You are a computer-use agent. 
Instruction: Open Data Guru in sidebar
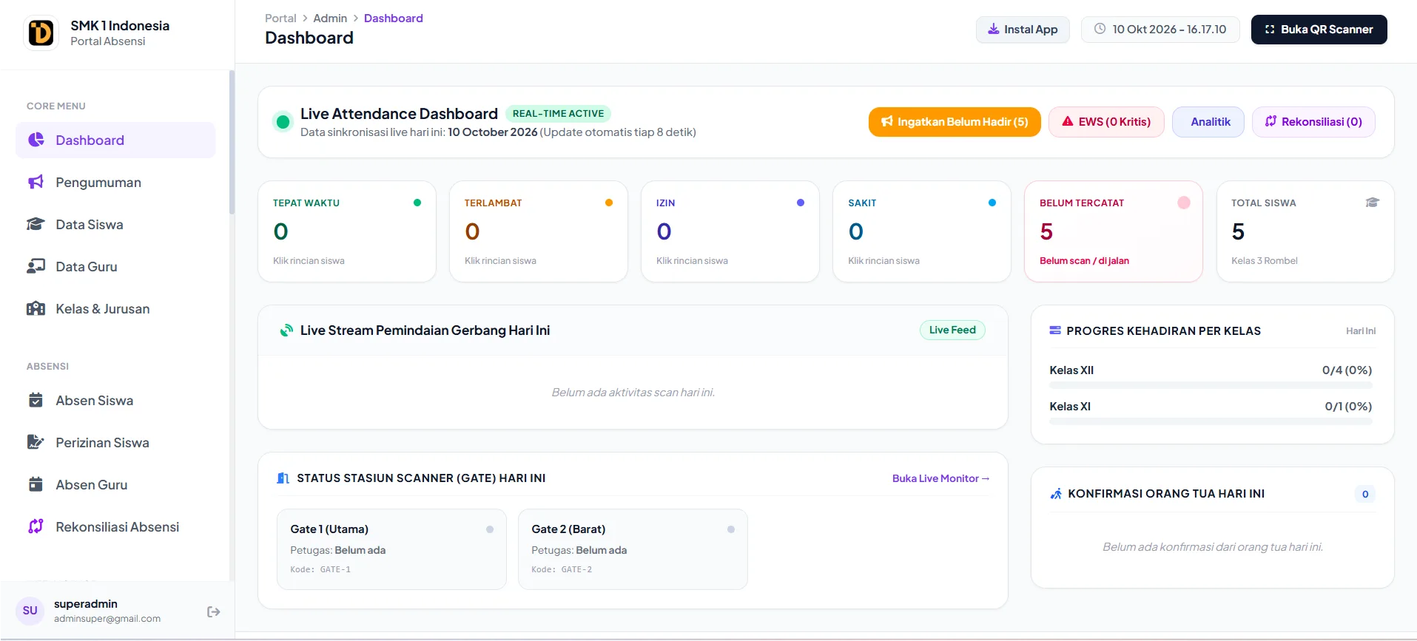tap(115, 267)
